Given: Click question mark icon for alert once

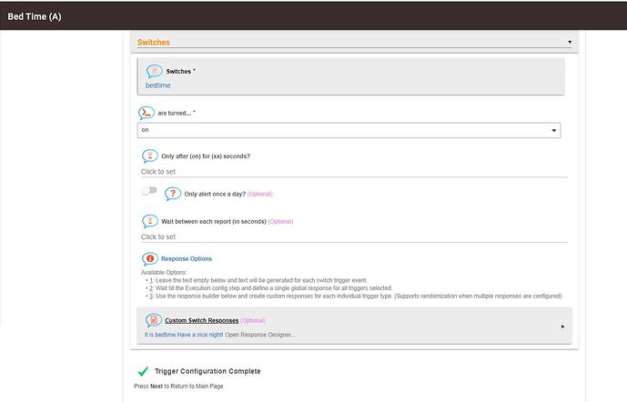Looking at the screenshot, I should [173, 194].
